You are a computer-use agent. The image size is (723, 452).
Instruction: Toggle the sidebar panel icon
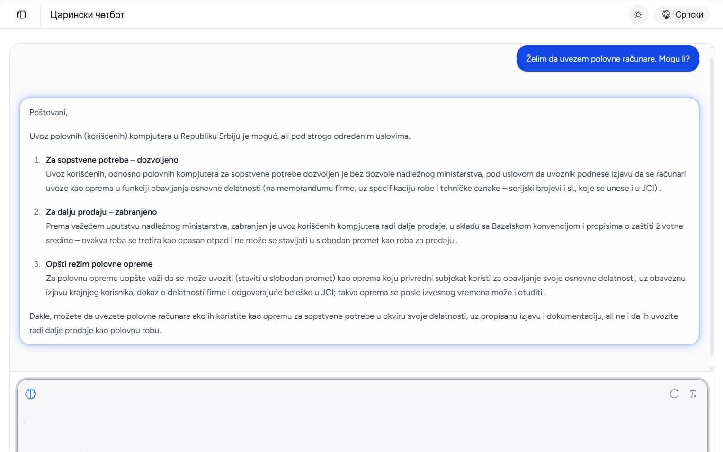[21, 15]
